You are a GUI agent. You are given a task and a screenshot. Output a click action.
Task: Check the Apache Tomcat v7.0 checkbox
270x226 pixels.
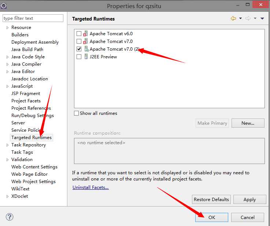tap(79, 41)
